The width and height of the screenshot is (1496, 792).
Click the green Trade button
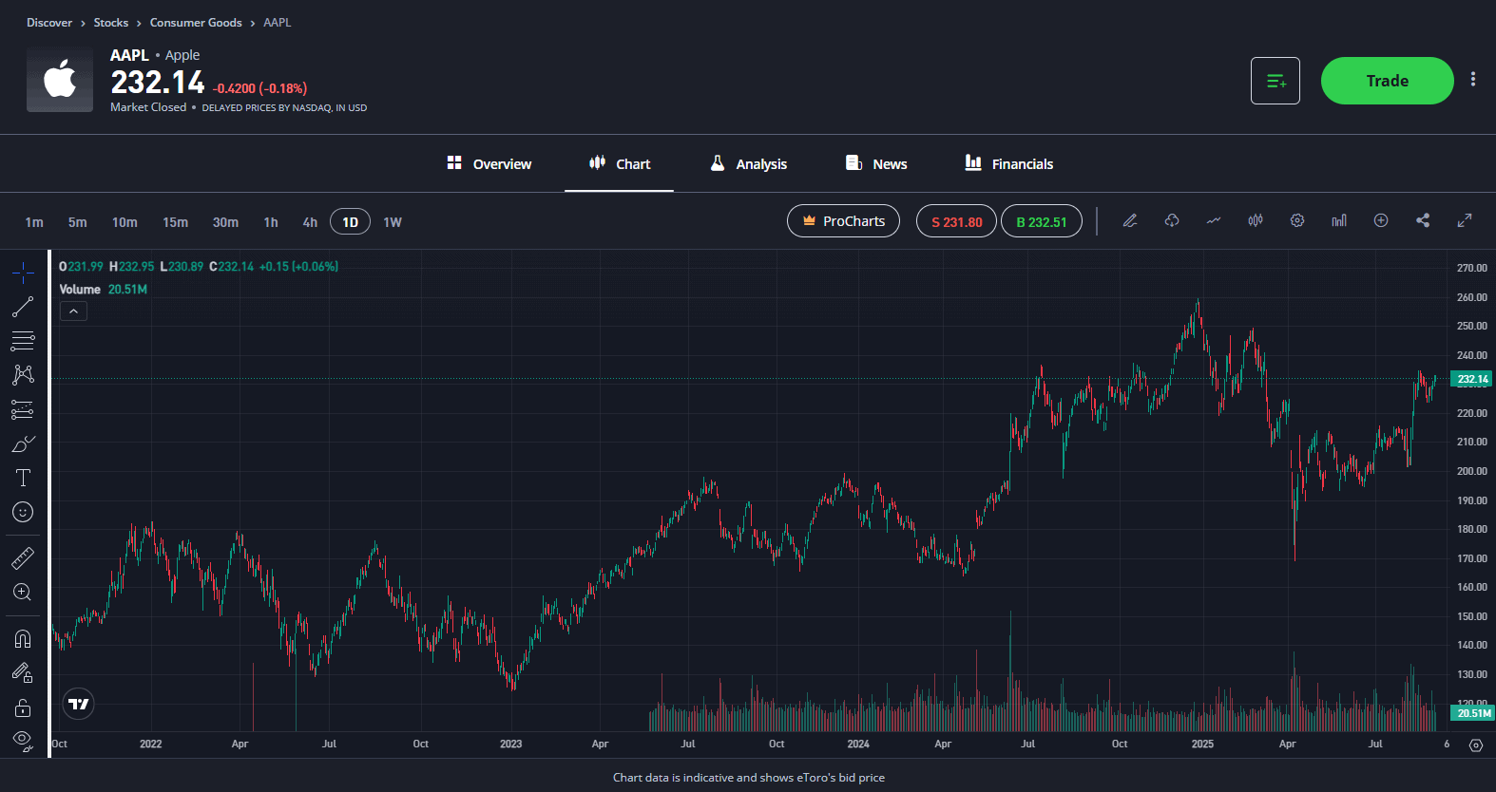pyautogui.click(x=1388, y=81)
